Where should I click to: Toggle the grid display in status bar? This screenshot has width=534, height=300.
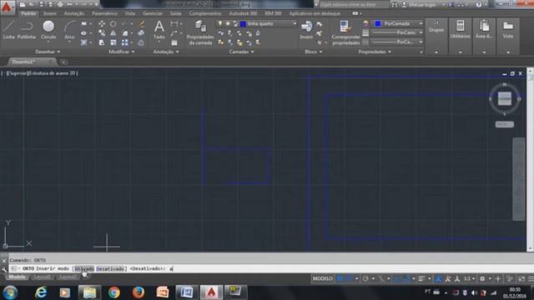[x=340, y=278]
